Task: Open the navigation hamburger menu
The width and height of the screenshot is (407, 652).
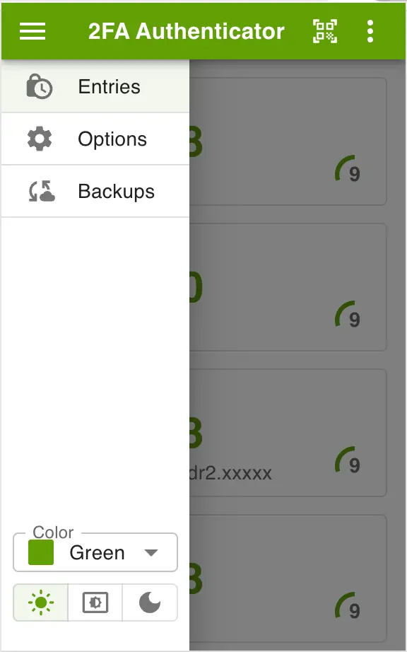Action: point(32,31)
